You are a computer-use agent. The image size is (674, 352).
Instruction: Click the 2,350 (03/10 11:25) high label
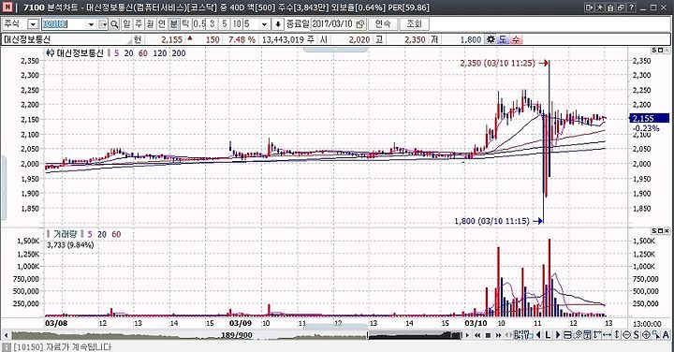tap(497, 63)
